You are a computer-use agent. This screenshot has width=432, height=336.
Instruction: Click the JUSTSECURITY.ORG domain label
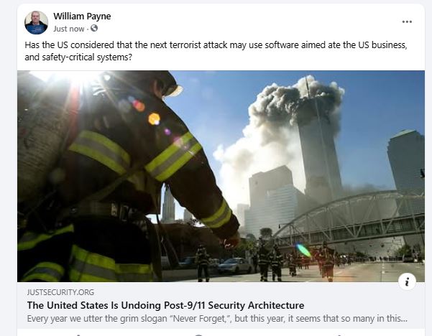(60, 292)
